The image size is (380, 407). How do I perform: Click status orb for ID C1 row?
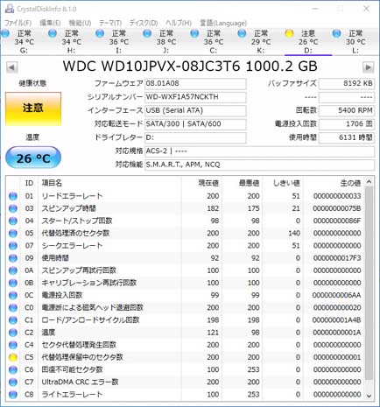pos(13,320)
